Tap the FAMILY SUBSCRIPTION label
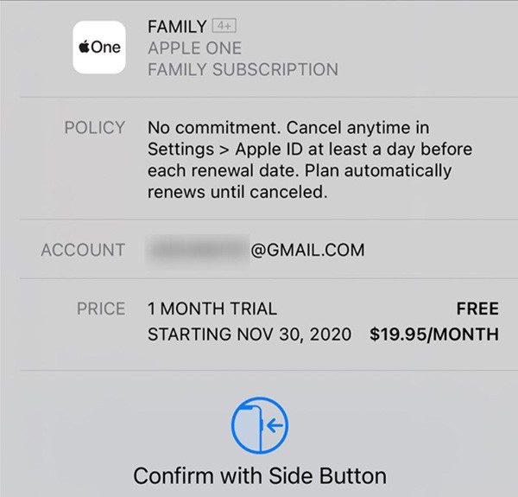This screenshot has height=497, width=518. (x=243, y=69)
